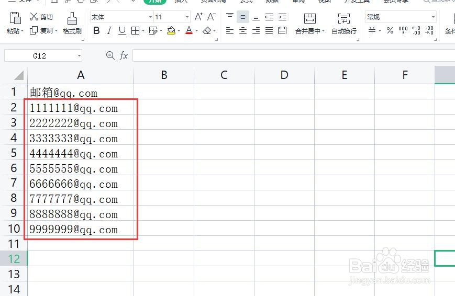The height and width of the screenshot is (296, 455).
Task: Increase decimal places icon
Action: 416,30
